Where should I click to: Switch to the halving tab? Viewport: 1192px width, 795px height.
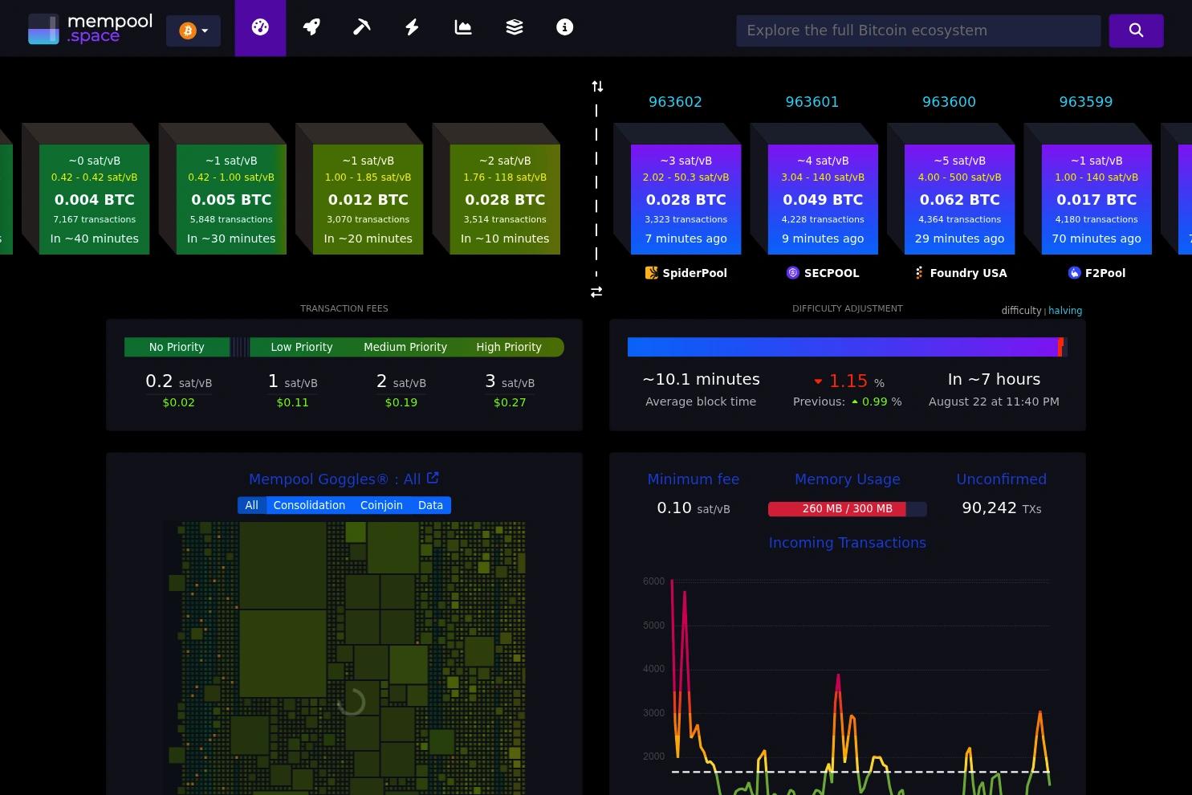pyautogui.click(x=1065, y=311)
